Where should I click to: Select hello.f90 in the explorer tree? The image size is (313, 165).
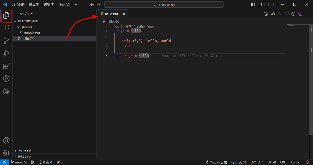point(54,39)
